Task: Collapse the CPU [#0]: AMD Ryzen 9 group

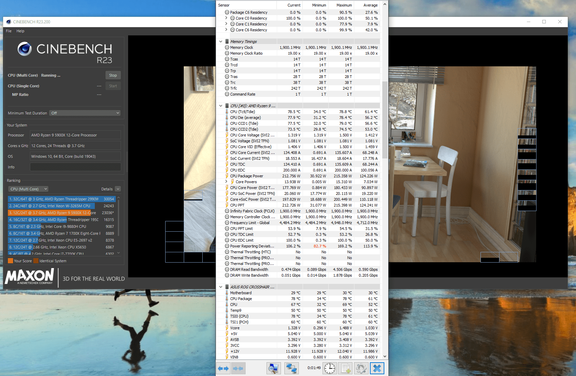Action: coord(221,106)
